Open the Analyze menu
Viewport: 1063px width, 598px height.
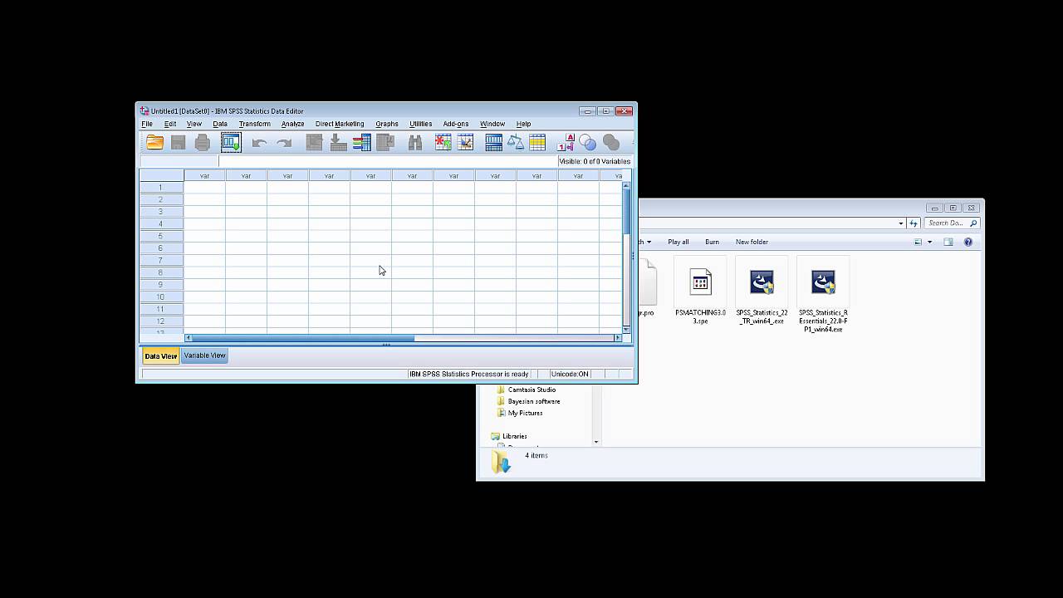point(292,124)
